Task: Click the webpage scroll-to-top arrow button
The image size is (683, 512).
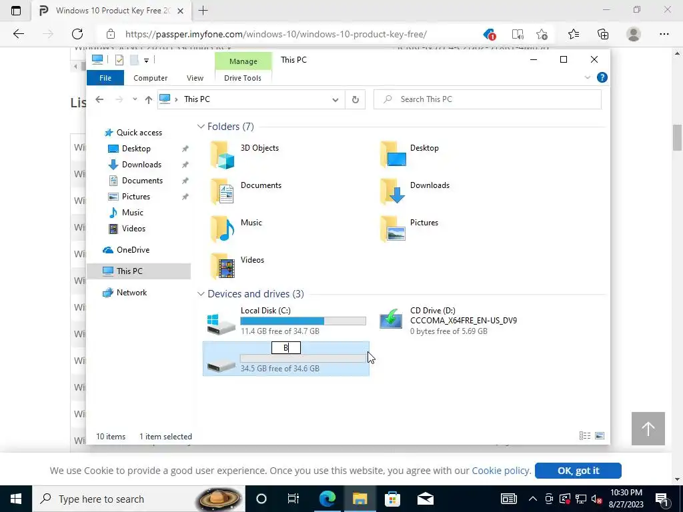Action: click(x=648, y=429)
